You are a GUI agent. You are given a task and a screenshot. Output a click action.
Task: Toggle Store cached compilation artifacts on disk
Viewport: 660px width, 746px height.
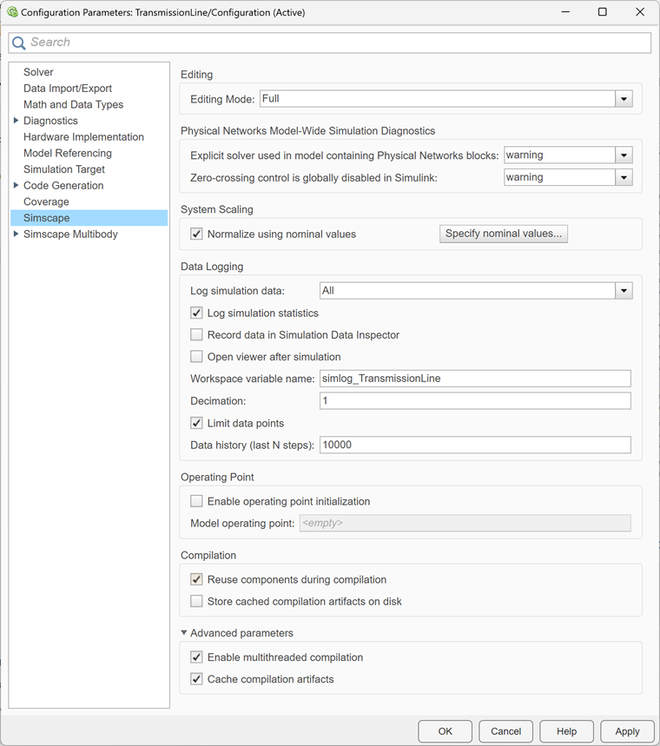click(x=196, y=601)
